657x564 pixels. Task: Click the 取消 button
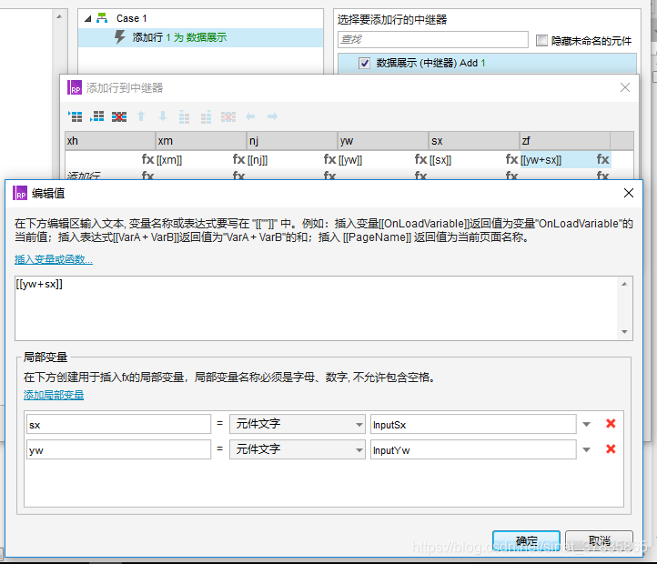599,540
